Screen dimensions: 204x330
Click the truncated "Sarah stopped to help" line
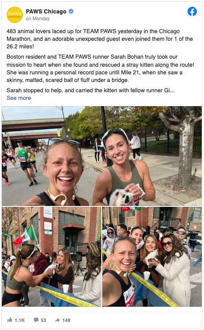point(91,90)
